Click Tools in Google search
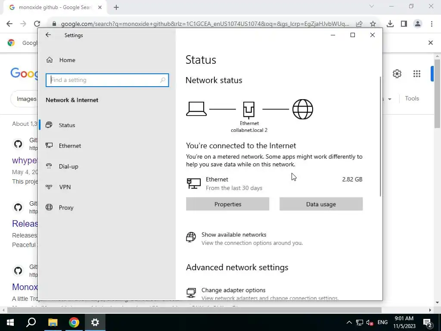The image size is (441, 331). (x=412, y=99)
